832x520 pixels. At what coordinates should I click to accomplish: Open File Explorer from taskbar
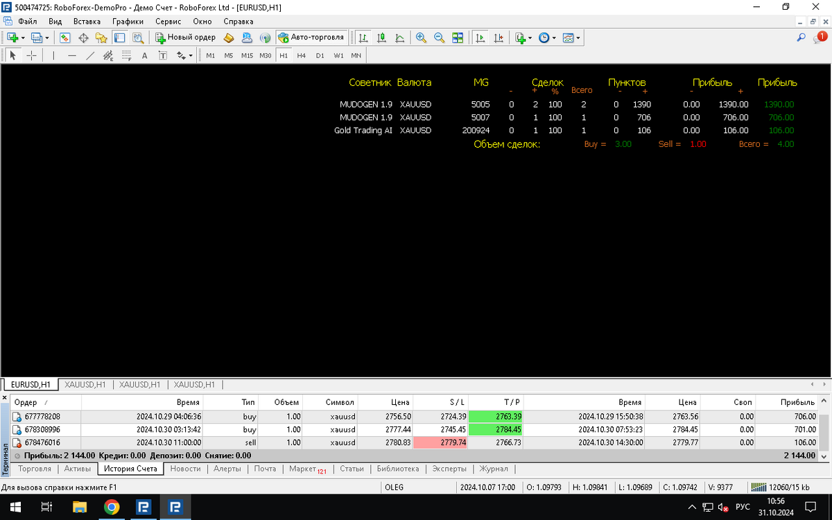coord(79,508)
